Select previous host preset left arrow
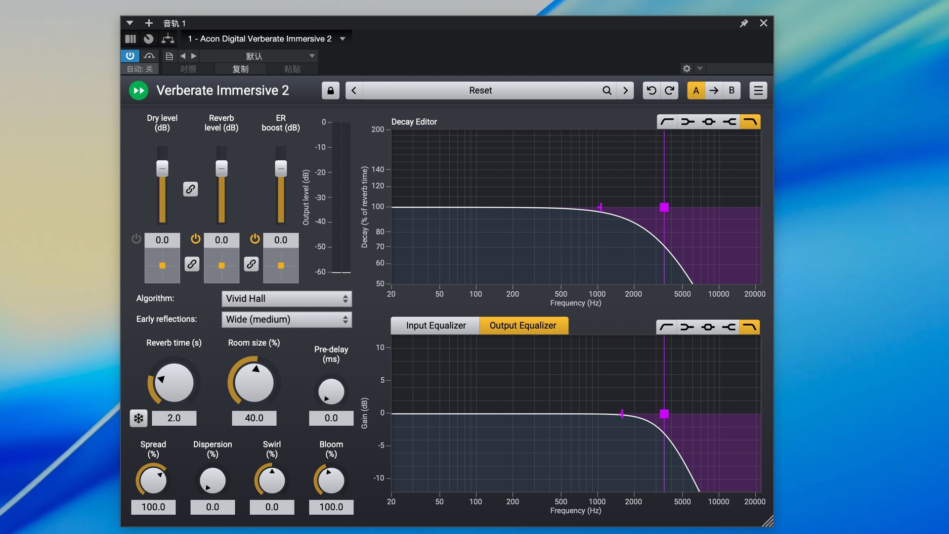 tap(183, 56)
